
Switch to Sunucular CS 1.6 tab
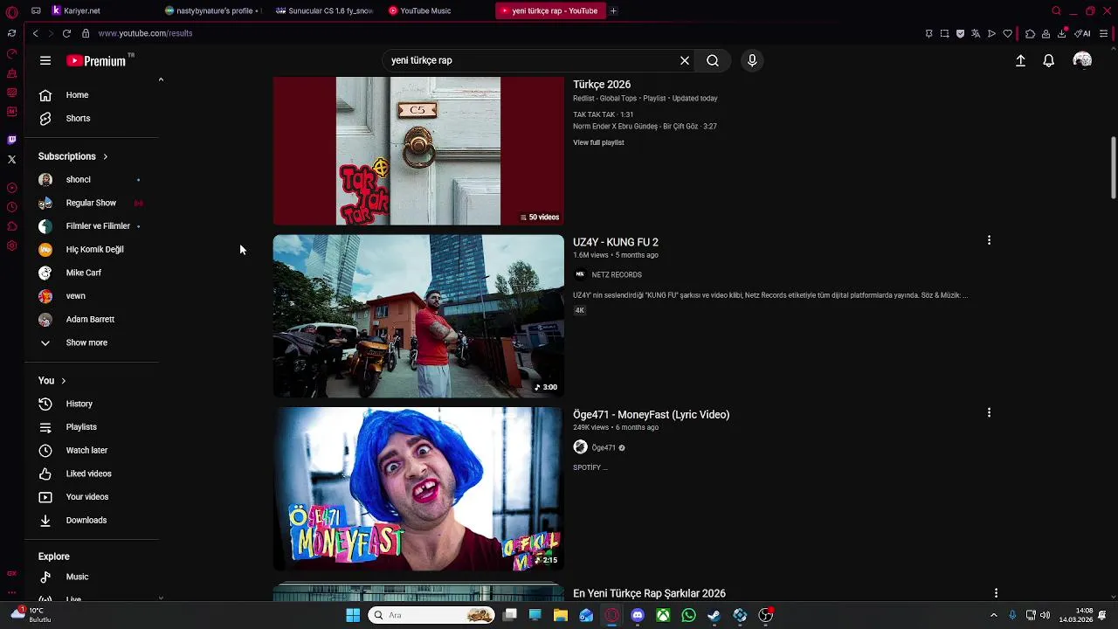[x=324, y=10]
